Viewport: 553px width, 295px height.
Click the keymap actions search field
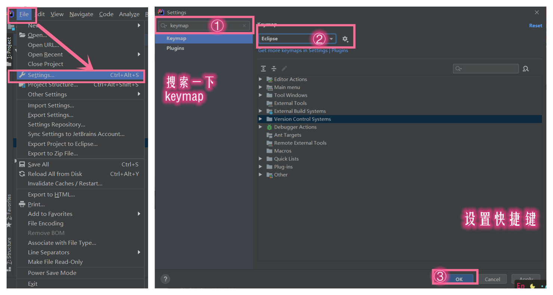tap(486, 69)
